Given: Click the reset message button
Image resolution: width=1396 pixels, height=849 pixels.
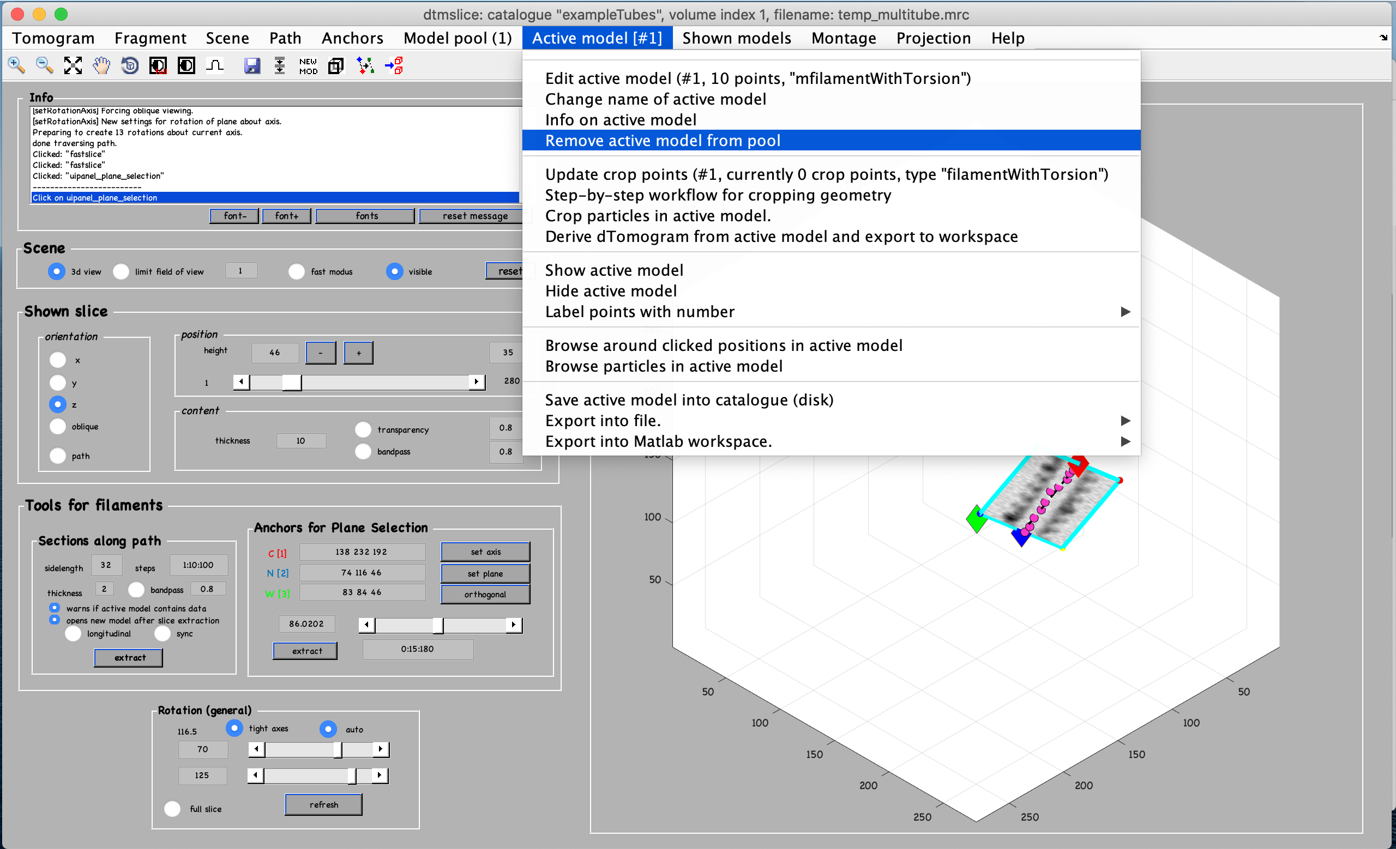Looking at the screenshot, I should (475, 216).
